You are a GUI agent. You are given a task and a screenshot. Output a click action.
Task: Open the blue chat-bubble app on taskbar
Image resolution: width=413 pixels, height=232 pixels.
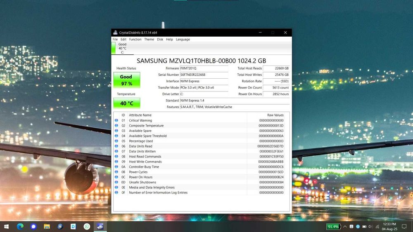(33, 227)
